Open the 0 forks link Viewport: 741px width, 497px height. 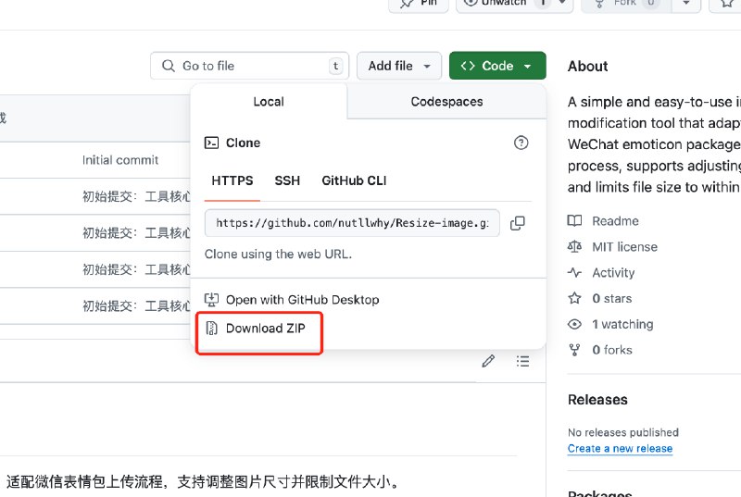point(612,350)
